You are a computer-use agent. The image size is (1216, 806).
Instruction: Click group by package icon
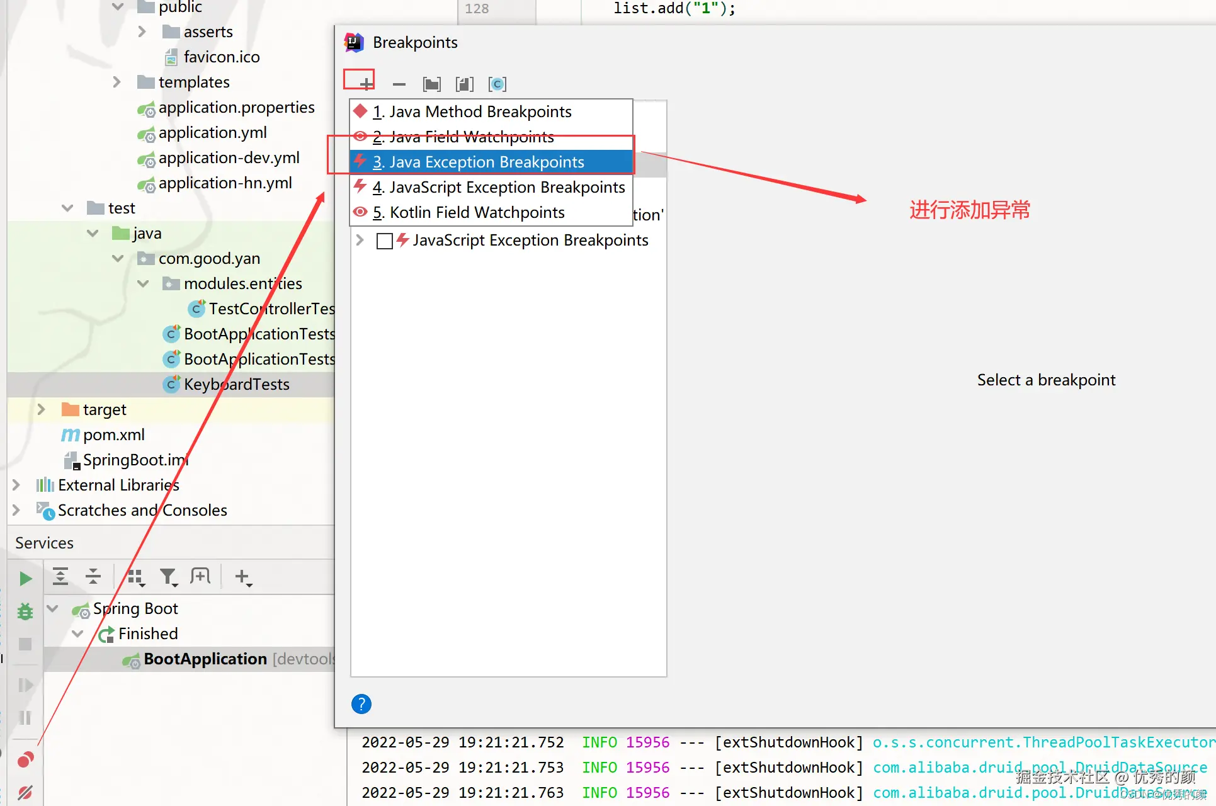pyautogui.click(x=432, y=84)
